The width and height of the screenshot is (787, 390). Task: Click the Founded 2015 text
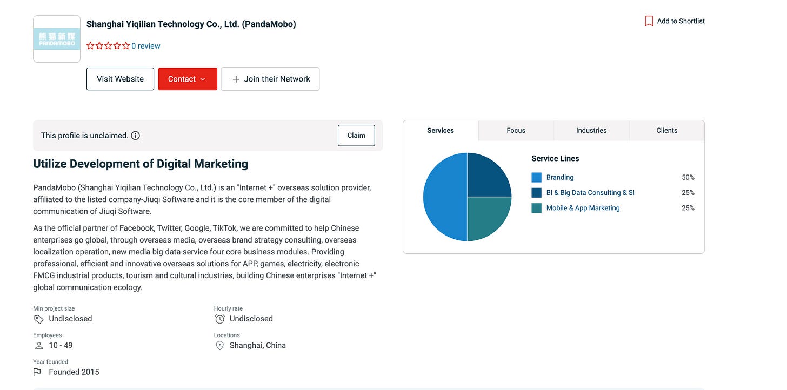(74, 372)
